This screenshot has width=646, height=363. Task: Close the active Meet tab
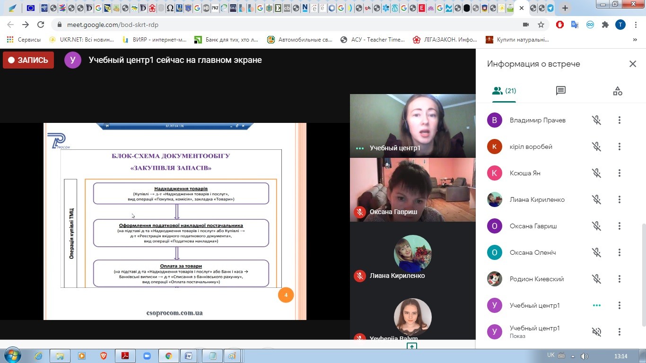(x=522, y=8)
